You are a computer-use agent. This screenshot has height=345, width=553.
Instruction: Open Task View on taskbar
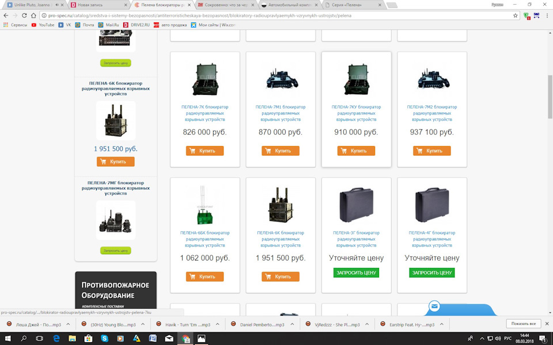click(x=40, y=339)
